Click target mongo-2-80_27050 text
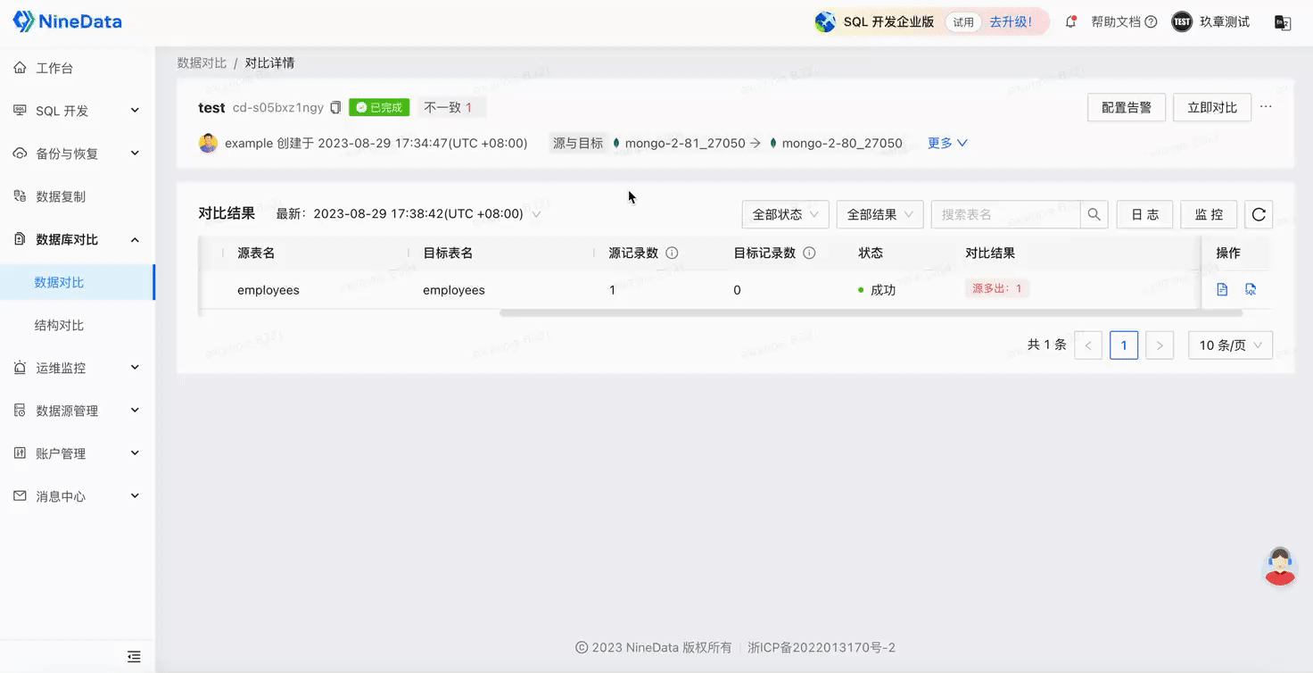Screen dimensions: 1313x673 tap(842, 143)
